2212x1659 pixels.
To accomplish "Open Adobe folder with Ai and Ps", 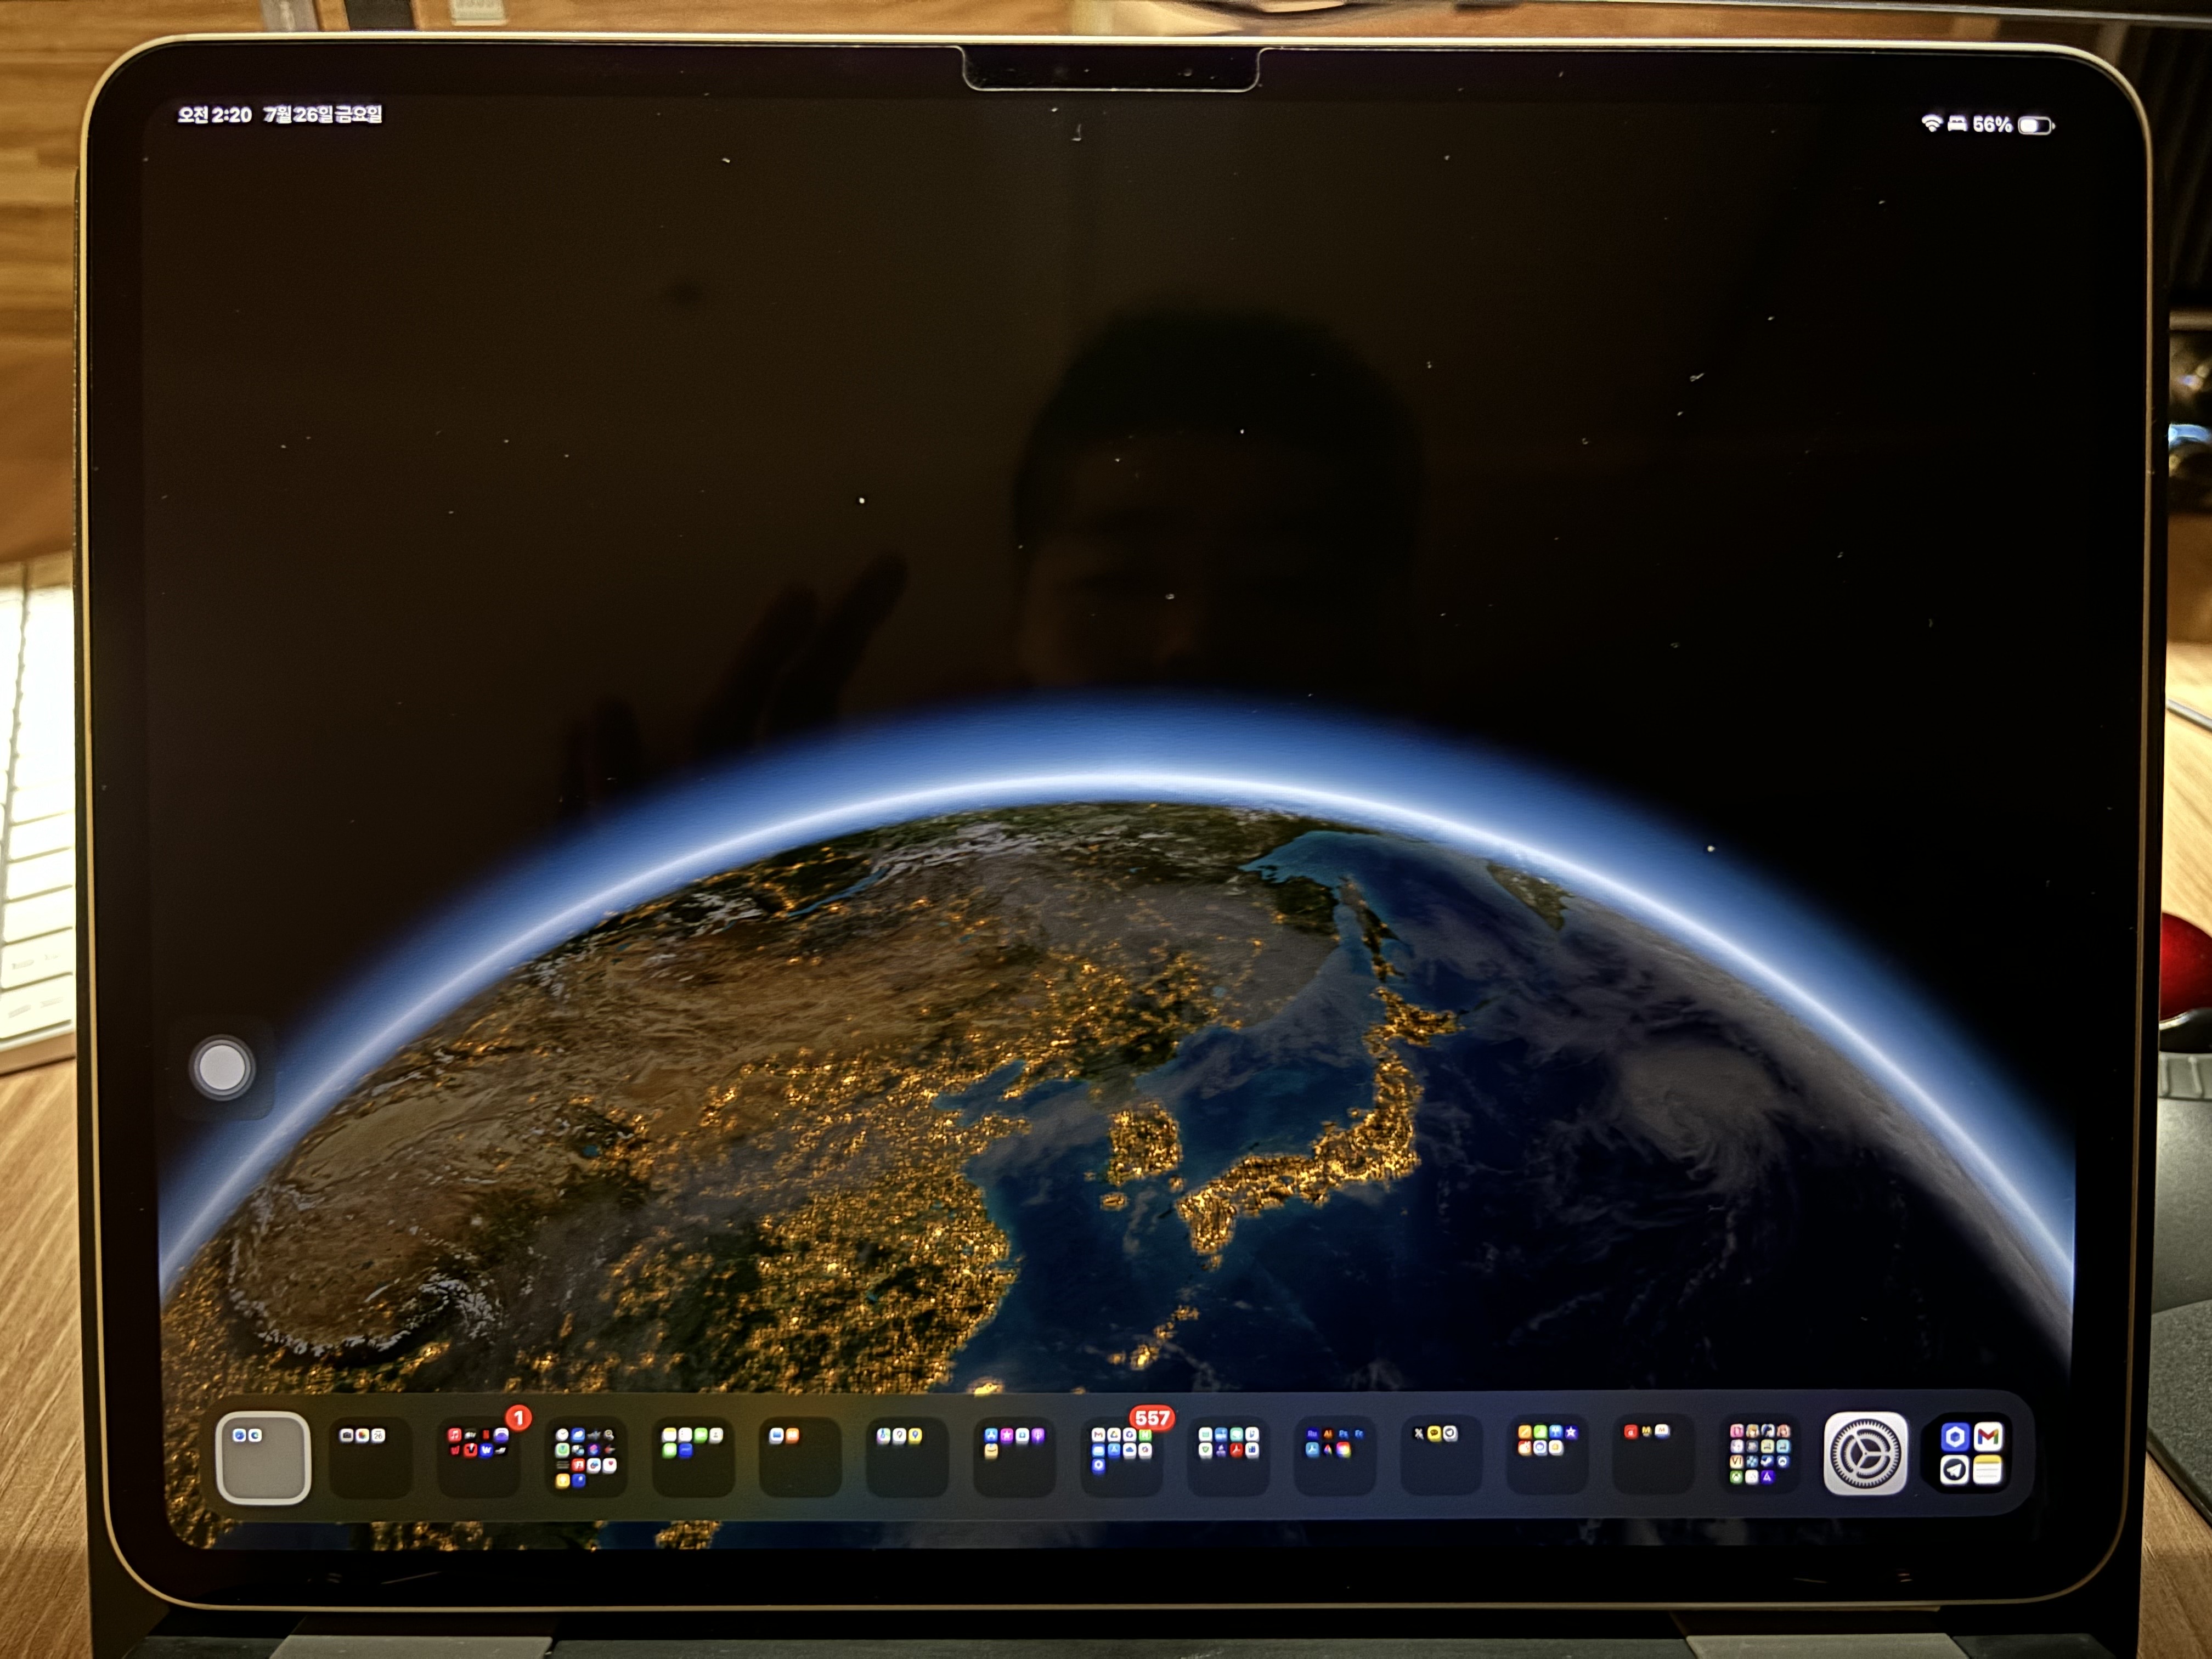I will tap(1334, 1457).
